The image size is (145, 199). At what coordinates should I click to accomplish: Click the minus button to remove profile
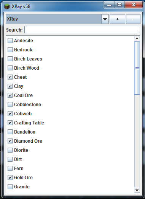point(133,19)
